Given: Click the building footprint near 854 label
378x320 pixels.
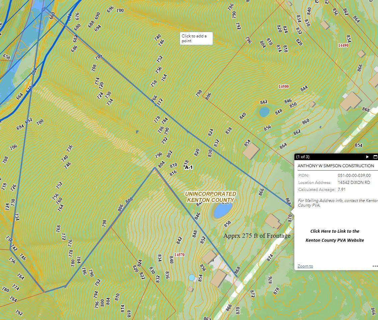Looking at the screenshot, I should (x=251, y=151).
